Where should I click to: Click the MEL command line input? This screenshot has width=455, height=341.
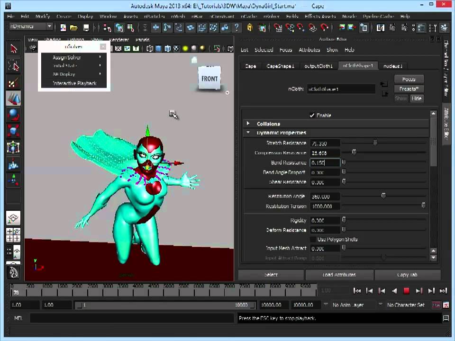(132, 318)
